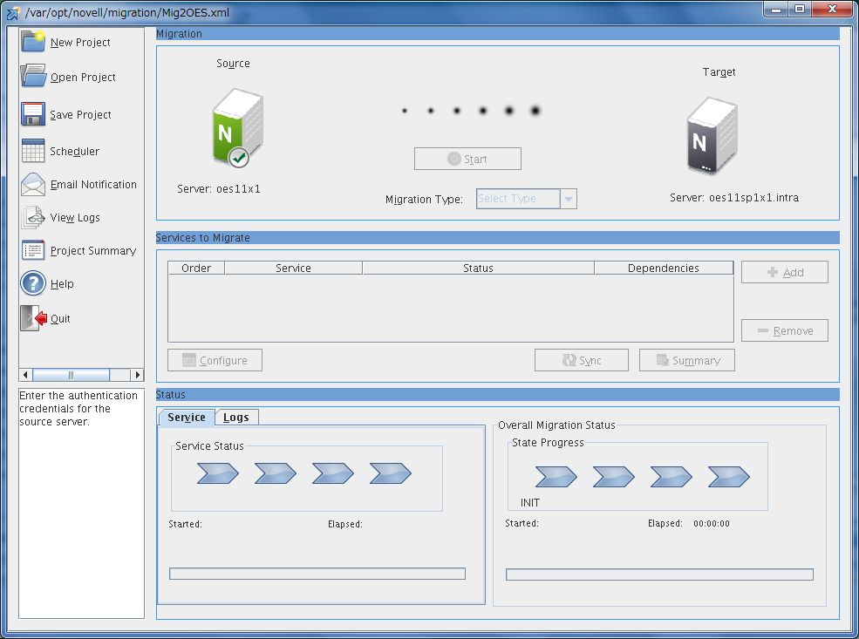Click the Source server name oes11x1
The image size is (859, 639).
[238, 189]
